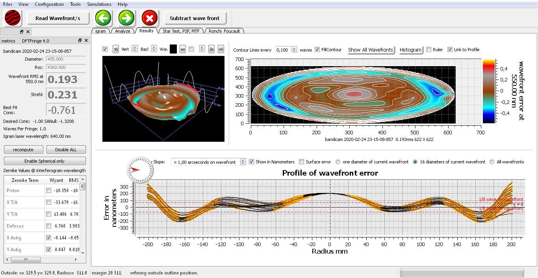Click the red X delete wavefront icon
The height and width of the screenshot is (278, 538).
(x=150, y=18)
